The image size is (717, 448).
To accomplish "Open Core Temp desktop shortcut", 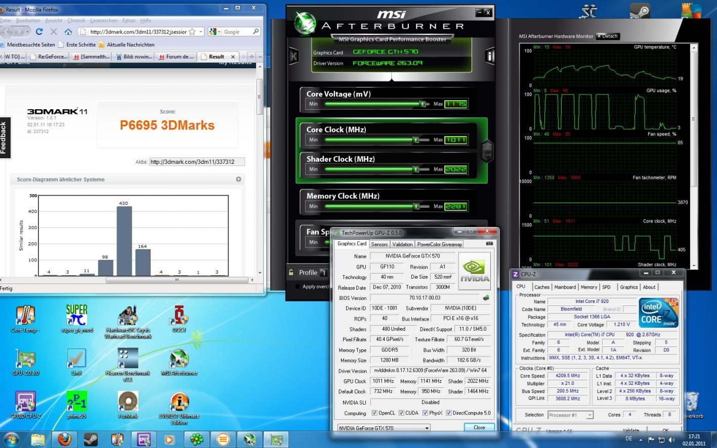I will [25, 319].
